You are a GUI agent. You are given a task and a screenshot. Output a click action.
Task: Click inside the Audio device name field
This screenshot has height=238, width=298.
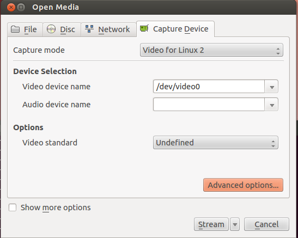pos(209,105)
